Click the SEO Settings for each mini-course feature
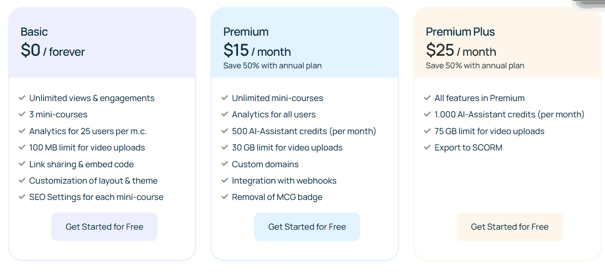605x275 pixels. click(96, 197)
